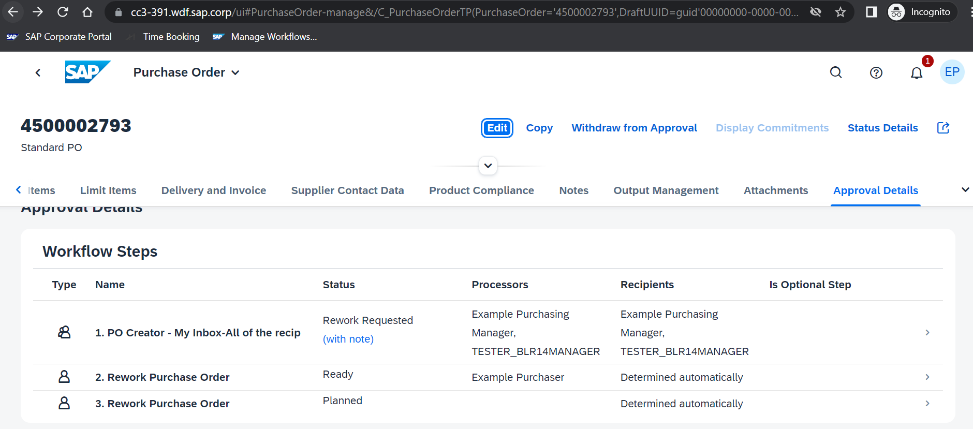Click person icon for step 2 Rework Purchase Order
This screenshot has height=429, width=973.
64,377
